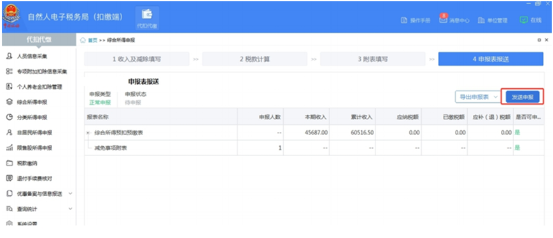Click the 综合所得预扣预缴表 row name
This screenshot has width=553, height=238.
click(118, 133)
